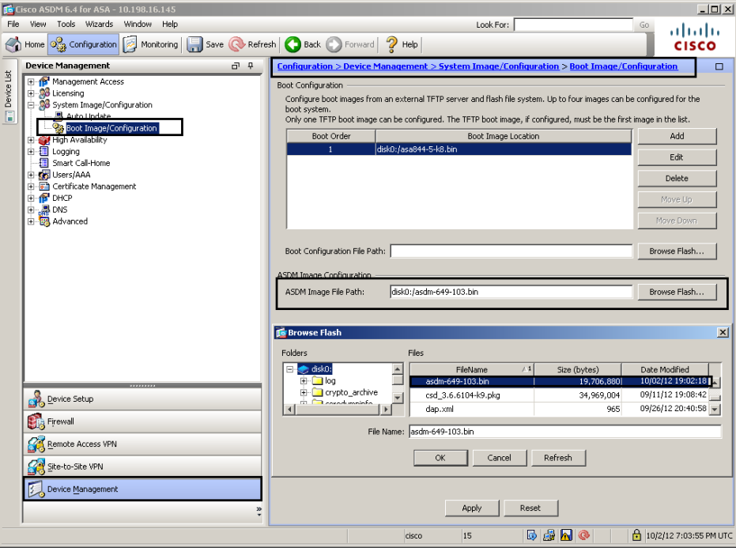736x548 pixels.
Task: Click the Device Management section icon
Action: (x=36, y=489)
